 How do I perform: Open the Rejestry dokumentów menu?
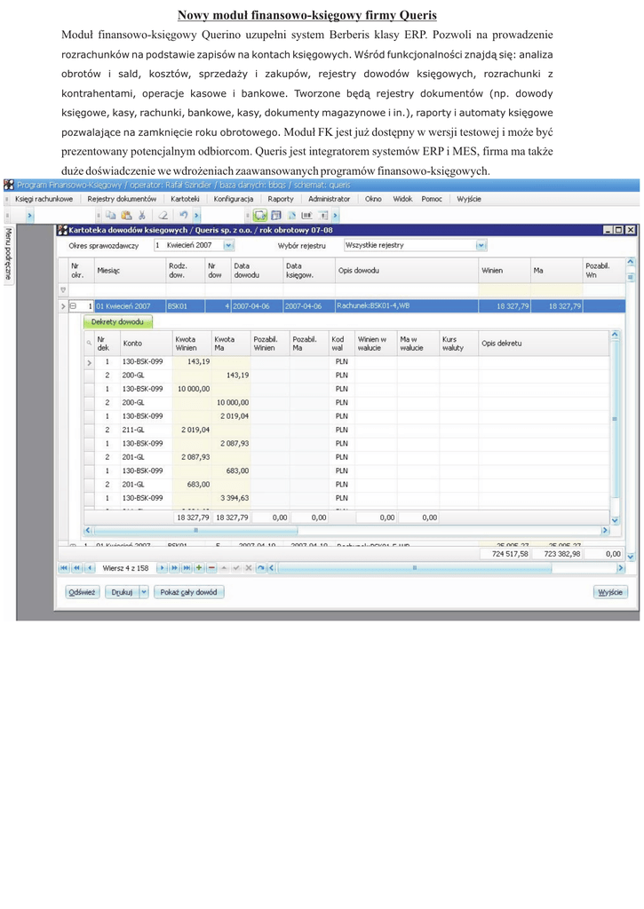click(x=121, y=199)
